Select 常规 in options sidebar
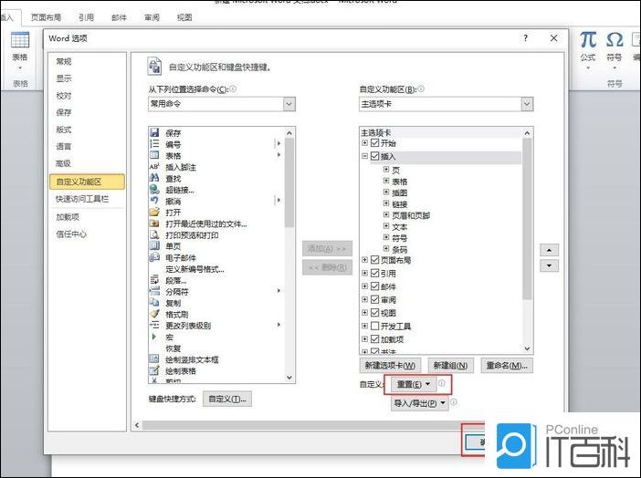The image size is (641, 478). pos(64,62)
